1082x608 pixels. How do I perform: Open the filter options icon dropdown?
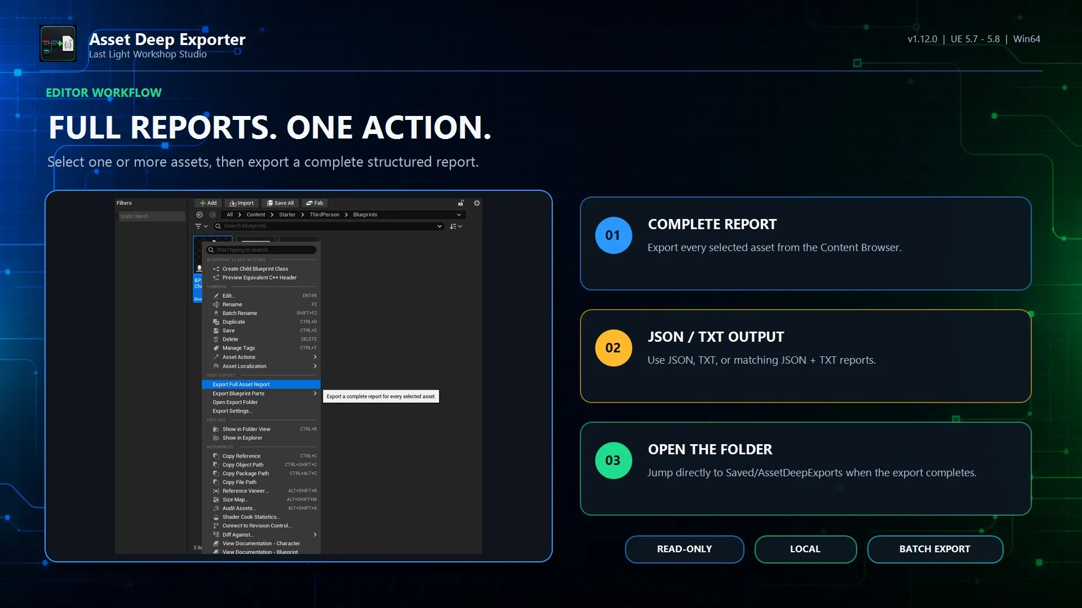pos(201,226)
